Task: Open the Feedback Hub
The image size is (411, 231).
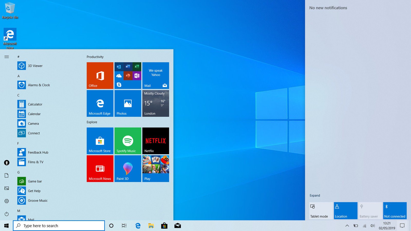Action: coord(38,152)
